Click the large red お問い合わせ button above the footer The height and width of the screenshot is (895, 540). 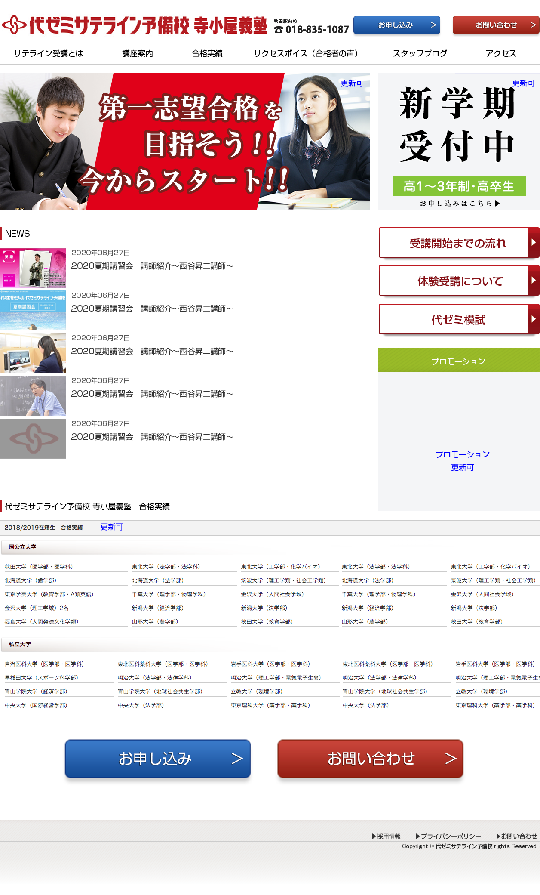click(x=370, y=759)
